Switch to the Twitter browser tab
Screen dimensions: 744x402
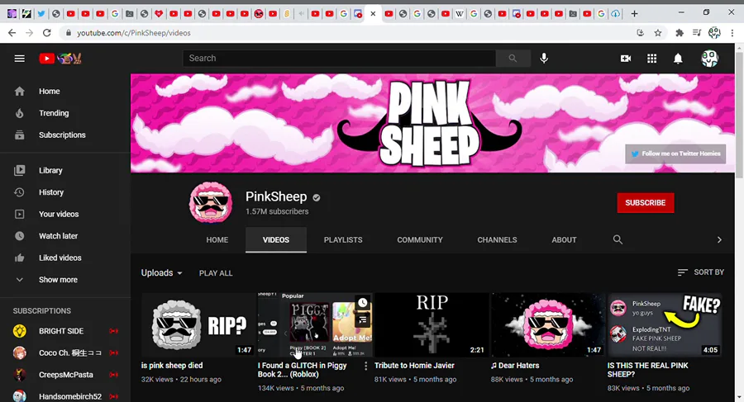(x=41, y=14)
